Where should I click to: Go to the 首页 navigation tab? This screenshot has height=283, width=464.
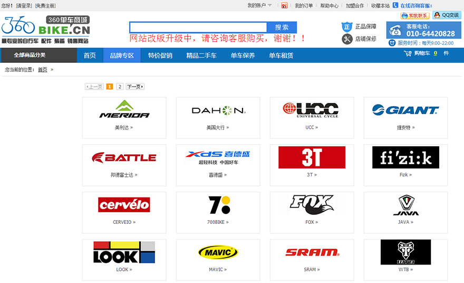coord(90,55)
